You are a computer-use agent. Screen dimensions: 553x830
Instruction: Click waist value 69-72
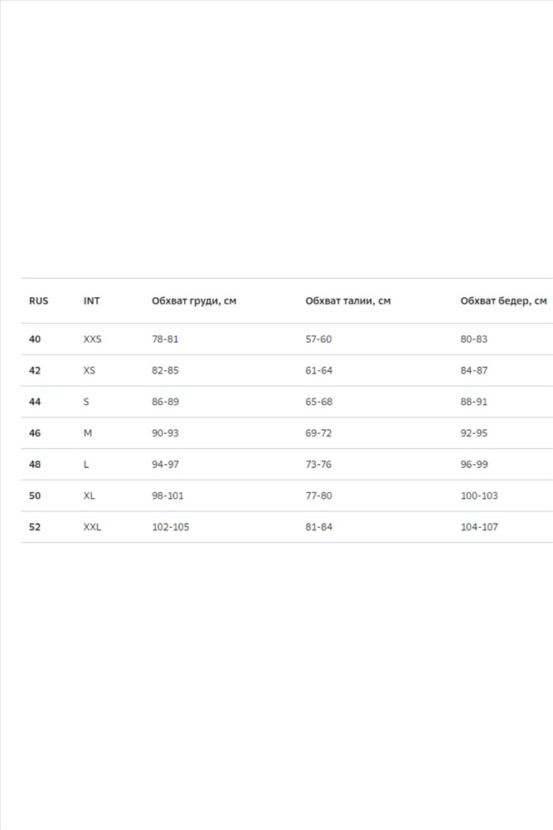tap(318, 433)
